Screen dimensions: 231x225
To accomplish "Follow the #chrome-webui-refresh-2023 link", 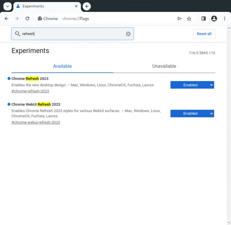I will [36, 123].
